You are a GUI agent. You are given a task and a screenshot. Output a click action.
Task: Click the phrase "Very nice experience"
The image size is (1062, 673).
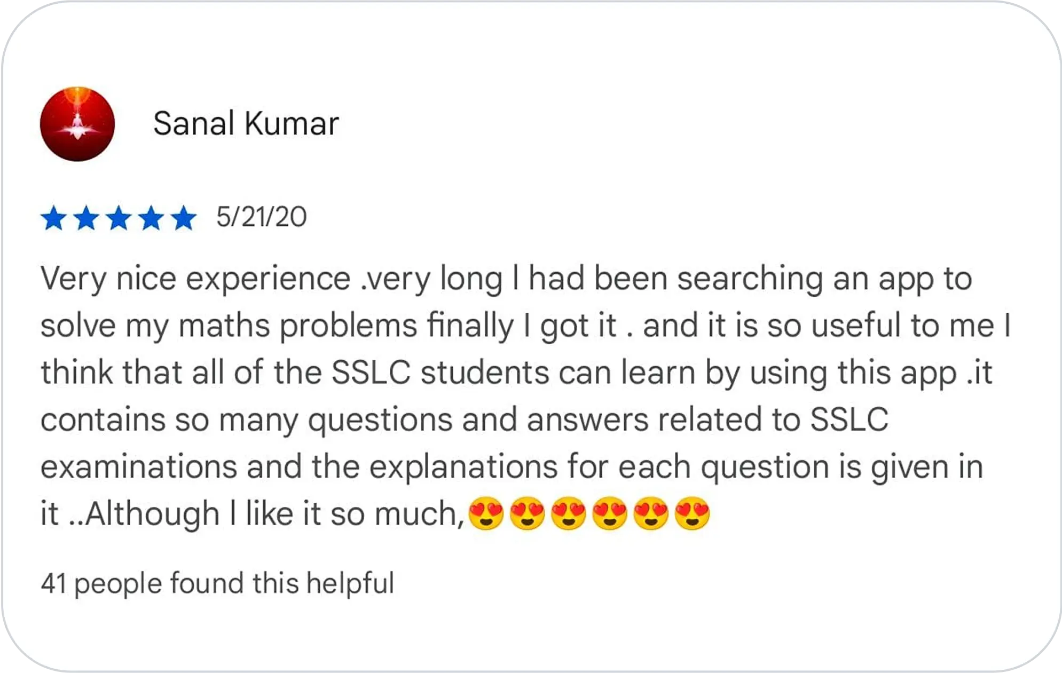click(195, 279)
